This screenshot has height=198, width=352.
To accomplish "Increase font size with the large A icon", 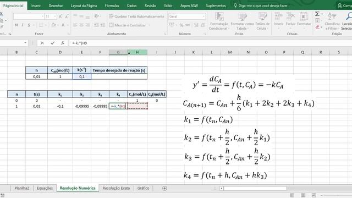I will point(61,16).
